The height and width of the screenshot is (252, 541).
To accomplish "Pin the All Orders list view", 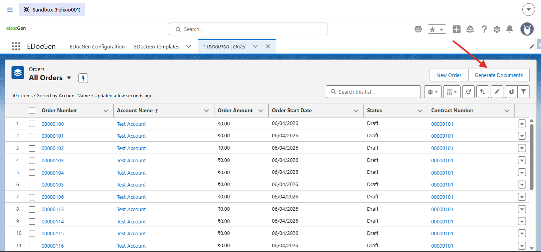I will (83, 78).
